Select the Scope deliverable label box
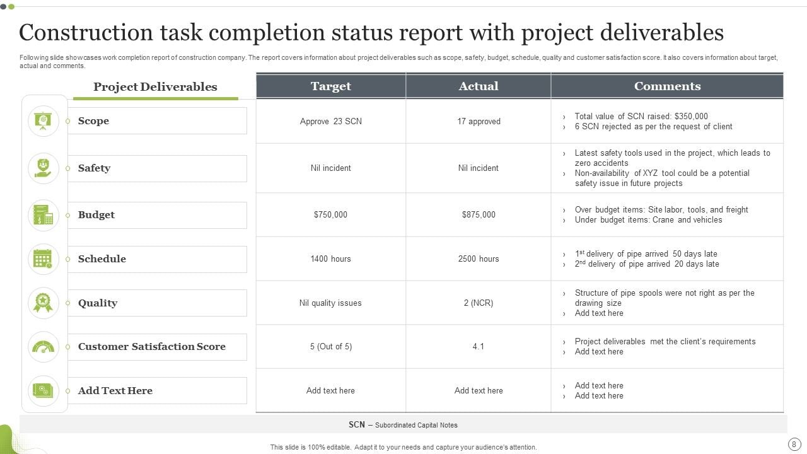Image resolution: width=807 pixels, height=454 pixels. pyautogui.click(x=157, y=121)
